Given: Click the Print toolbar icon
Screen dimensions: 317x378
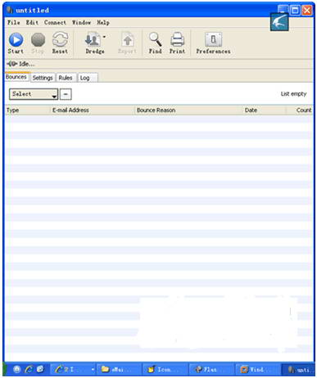Looking at the screenshot, I should (x=178, y=39).
